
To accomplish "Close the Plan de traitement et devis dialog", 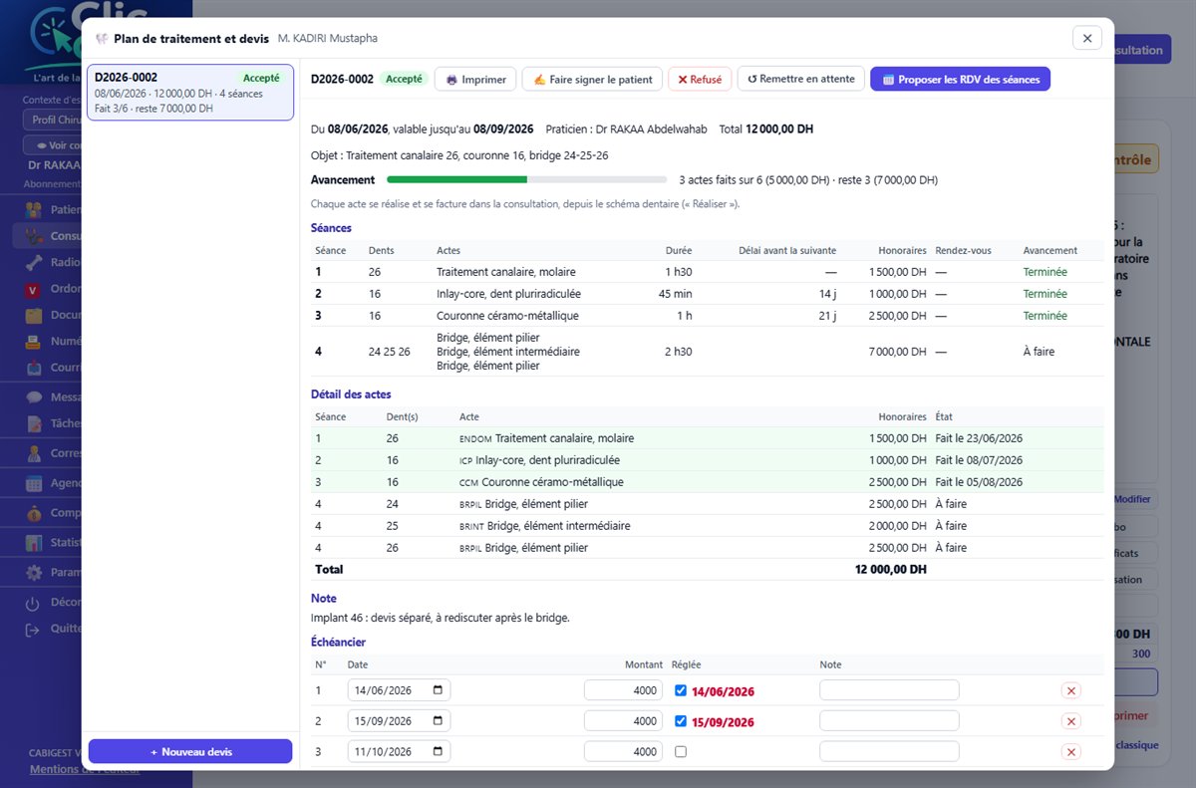I will click(1086, 39).
